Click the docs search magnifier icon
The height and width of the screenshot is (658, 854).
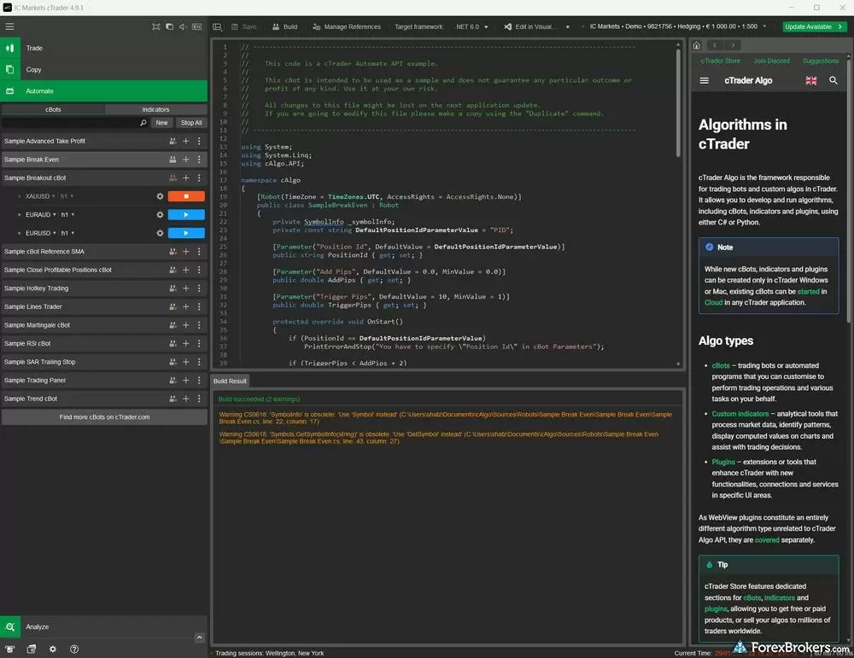[x=834, y=80]
